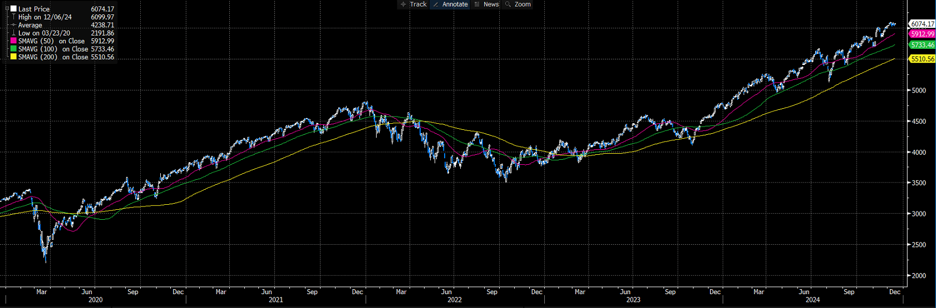Click the Track crosshair icon
This screenshot has width=936, height=308.
pyautogui.click(x=403, y=4)
